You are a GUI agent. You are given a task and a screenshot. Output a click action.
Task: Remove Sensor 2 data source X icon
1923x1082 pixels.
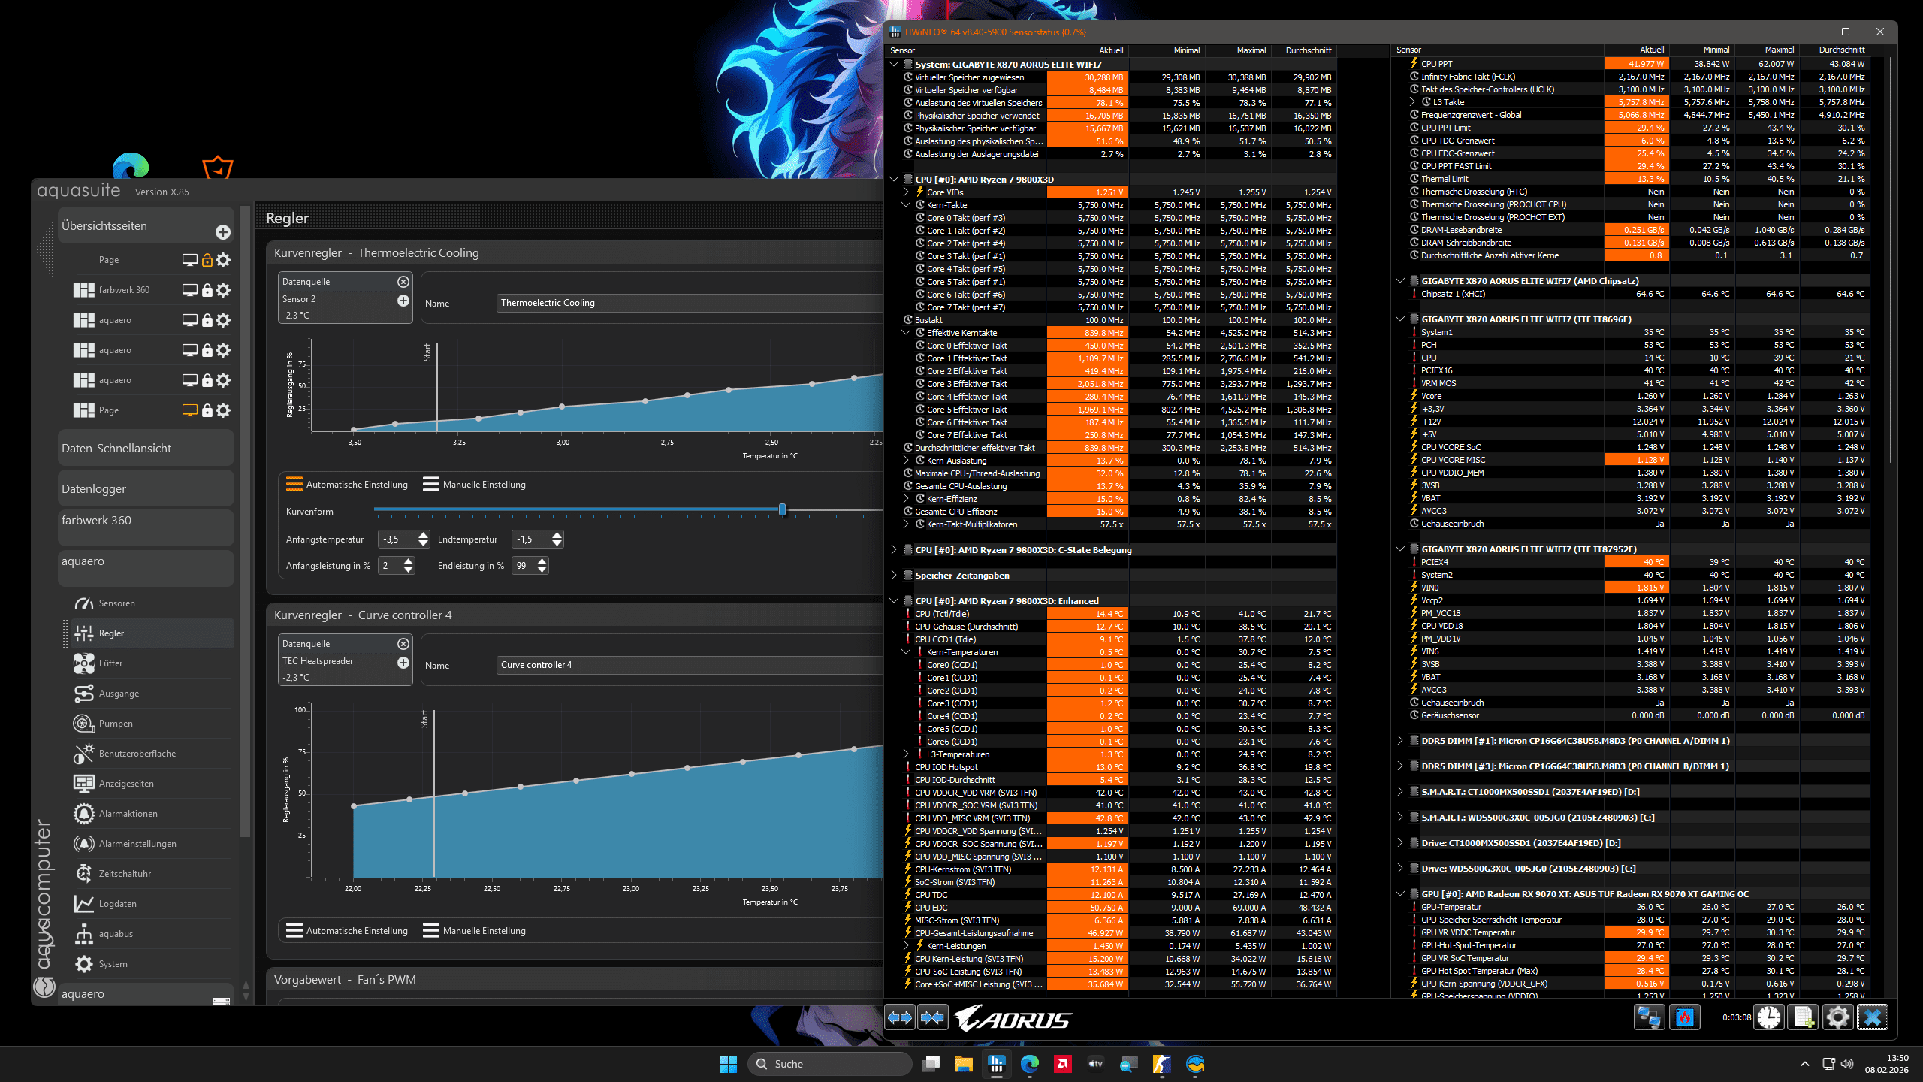point(403,282)
